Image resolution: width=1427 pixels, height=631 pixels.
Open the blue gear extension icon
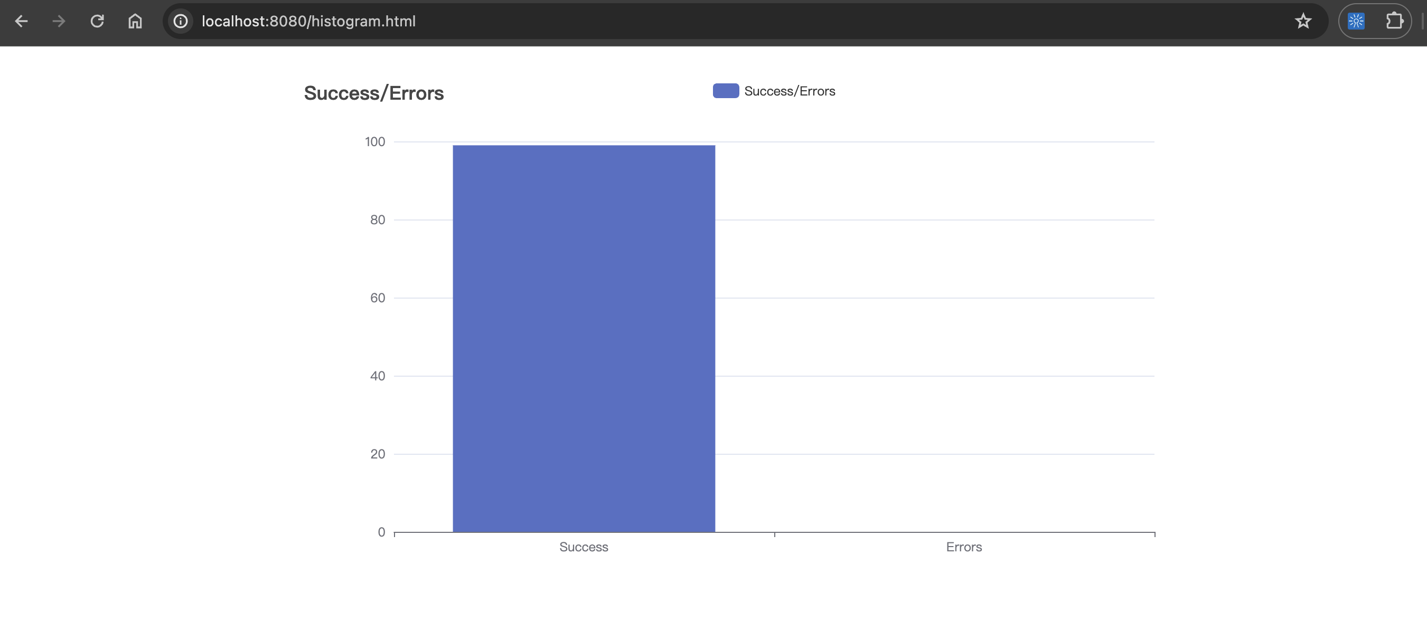(x=1356, y=21)
